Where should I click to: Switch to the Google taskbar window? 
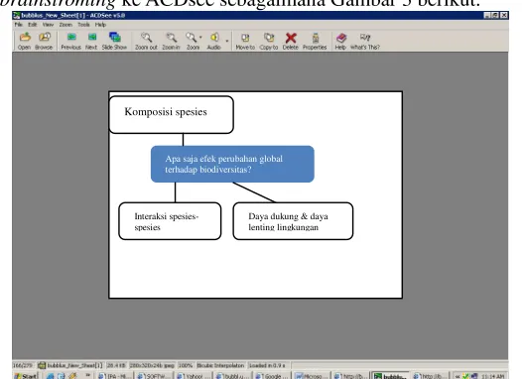click(272, 376)
